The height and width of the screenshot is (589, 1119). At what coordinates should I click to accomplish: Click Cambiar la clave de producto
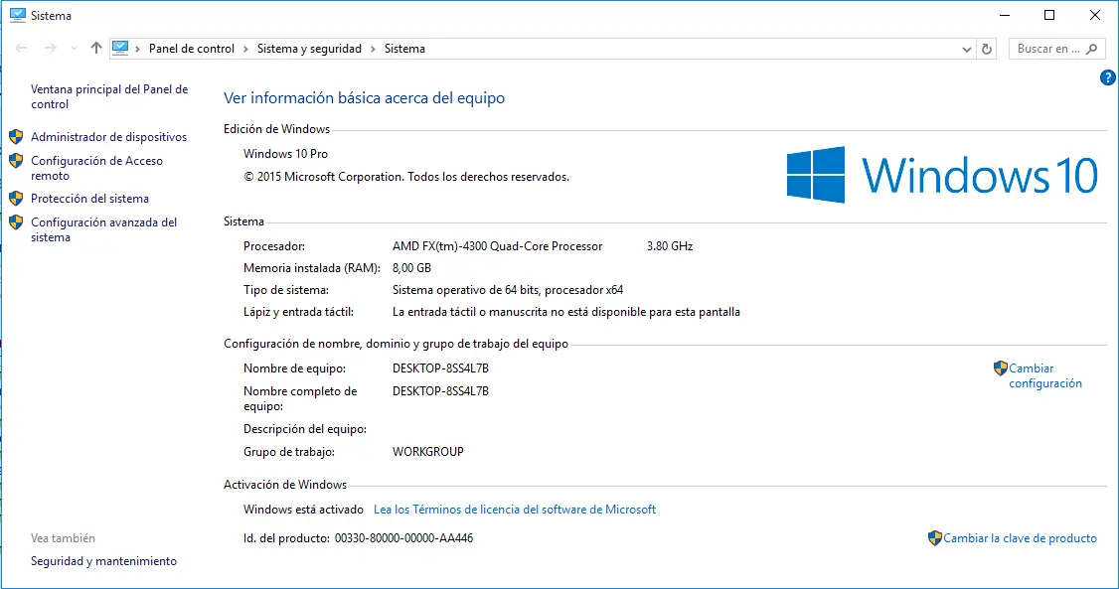(x=1020, y=538)
